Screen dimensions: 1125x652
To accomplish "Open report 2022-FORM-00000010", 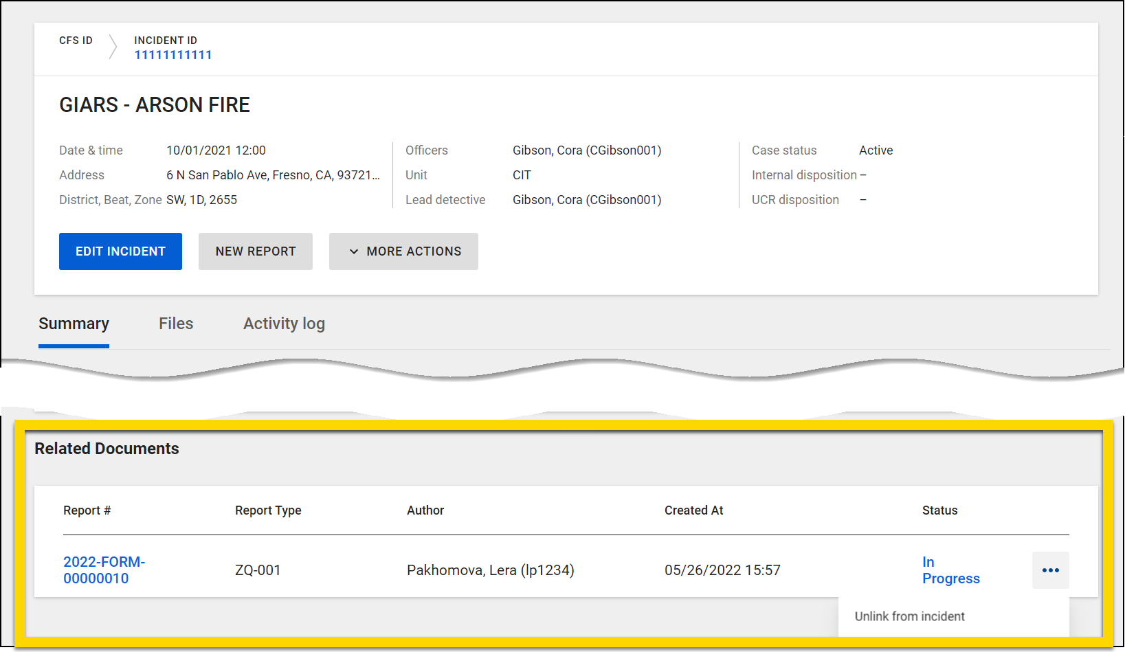I will click(x=104, y=570).
